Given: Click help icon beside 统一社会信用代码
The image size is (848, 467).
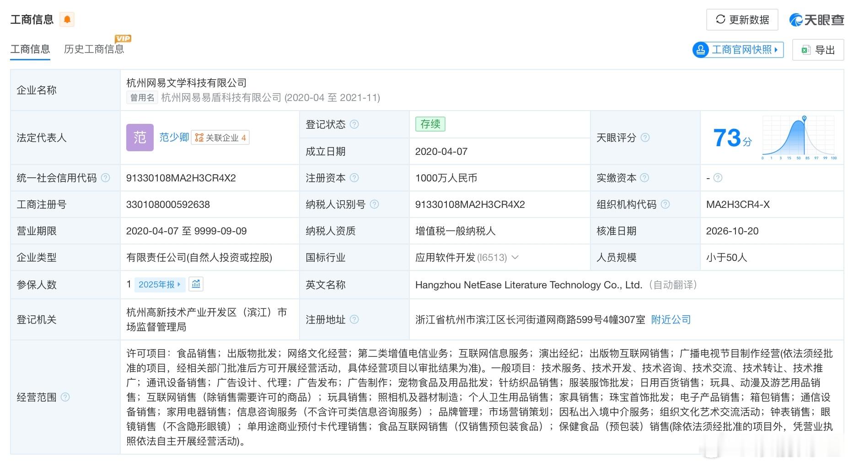Looking at the screenshot, I should pos(105,178).
